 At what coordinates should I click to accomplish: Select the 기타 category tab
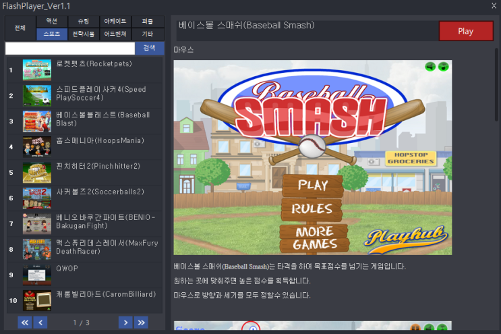[x=148, y=34]
